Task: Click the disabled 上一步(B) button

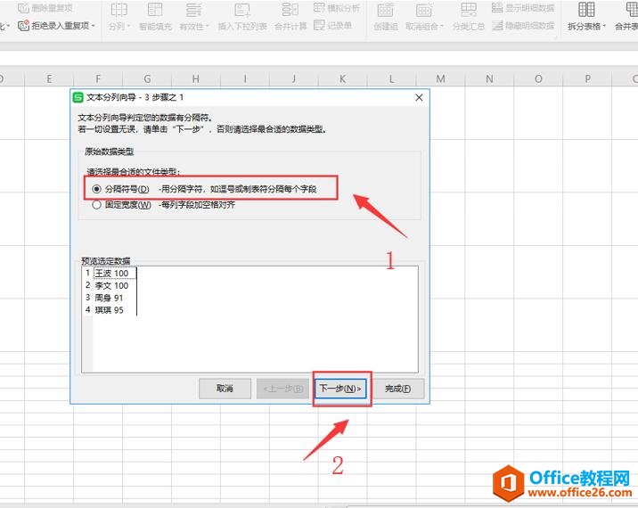Action: (x=282, y=389)
